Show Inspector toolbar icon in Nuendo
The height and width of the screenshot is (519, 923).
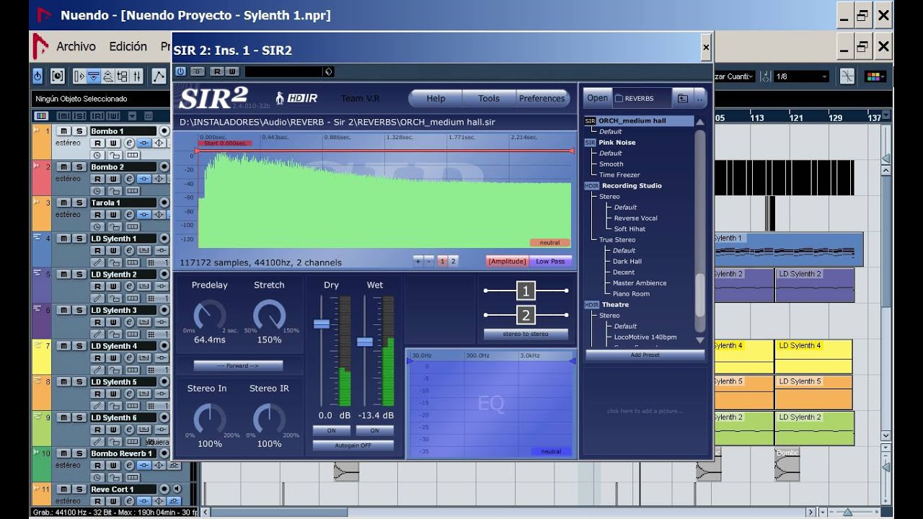point(79,76)
